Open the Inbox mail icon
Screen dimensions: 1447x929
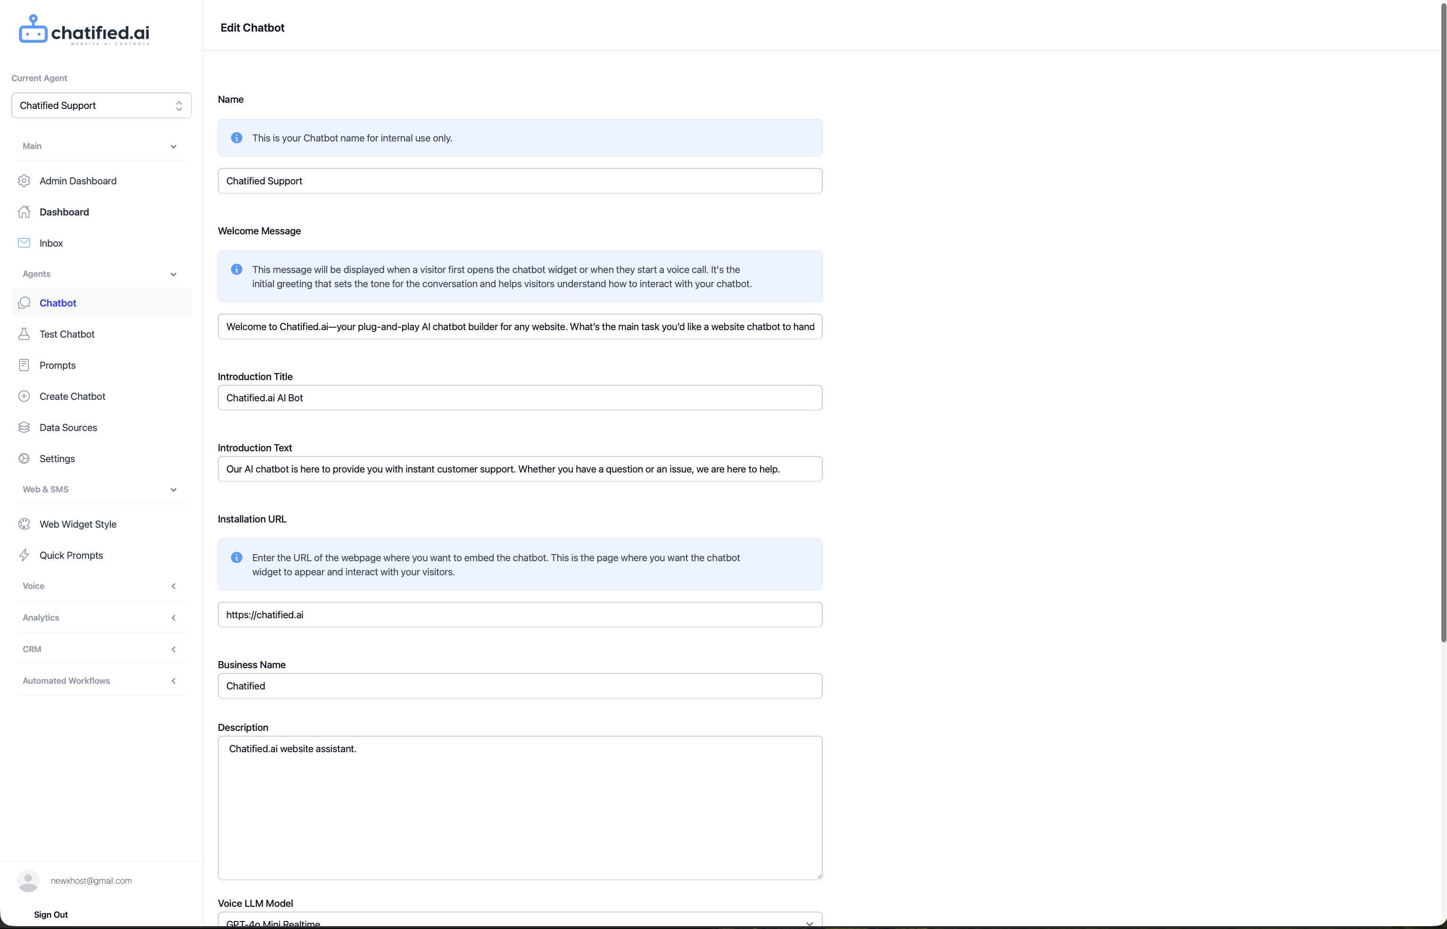pyautogui.click(x=24, y=242)
